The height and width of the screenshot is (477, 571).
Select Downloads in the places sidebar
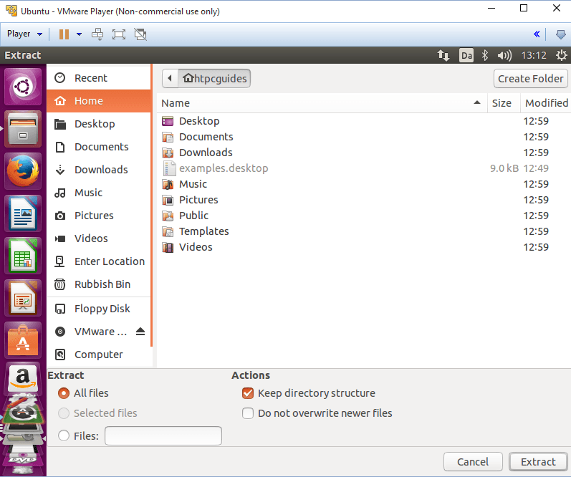(x=101, y=170)
